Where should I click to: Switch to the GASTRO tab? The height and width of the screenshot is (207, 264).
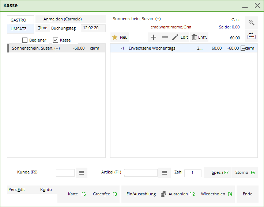click(x=19, y=20)
